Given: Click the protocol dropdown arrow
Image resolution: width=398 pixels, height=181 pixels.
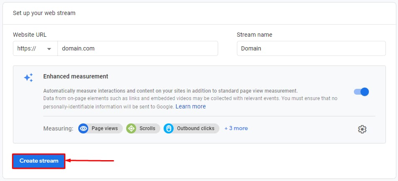Looking at the screenshot, I should pos(49,49).
